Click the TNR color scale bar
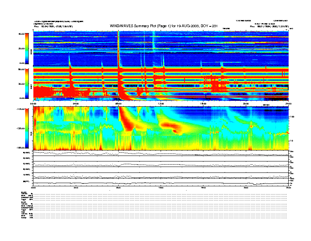The height and width of the screenshot is (241, 311). coord(27,128)
